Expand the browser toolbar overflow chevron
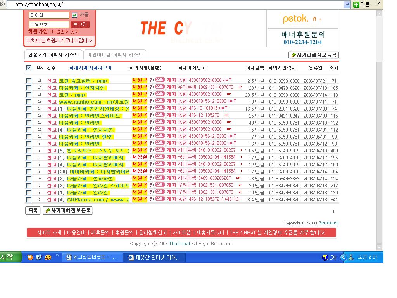Image resolution: width=397 pixels, height=298 pixels. tap(379, 3)
